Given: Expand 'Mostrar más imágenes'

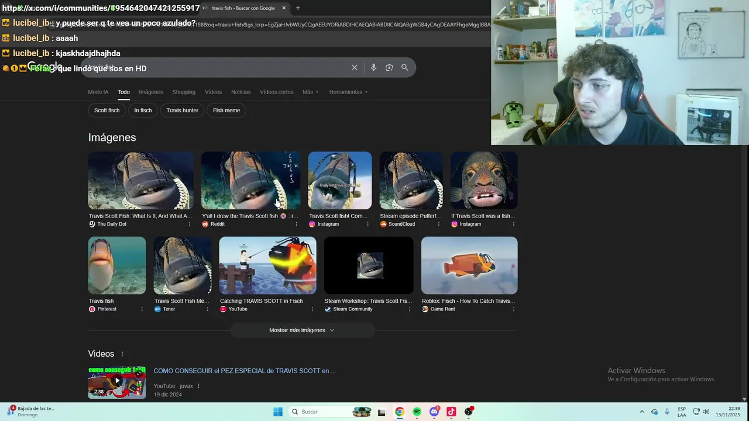Looking at the screenshot, I should coord(302,330).
